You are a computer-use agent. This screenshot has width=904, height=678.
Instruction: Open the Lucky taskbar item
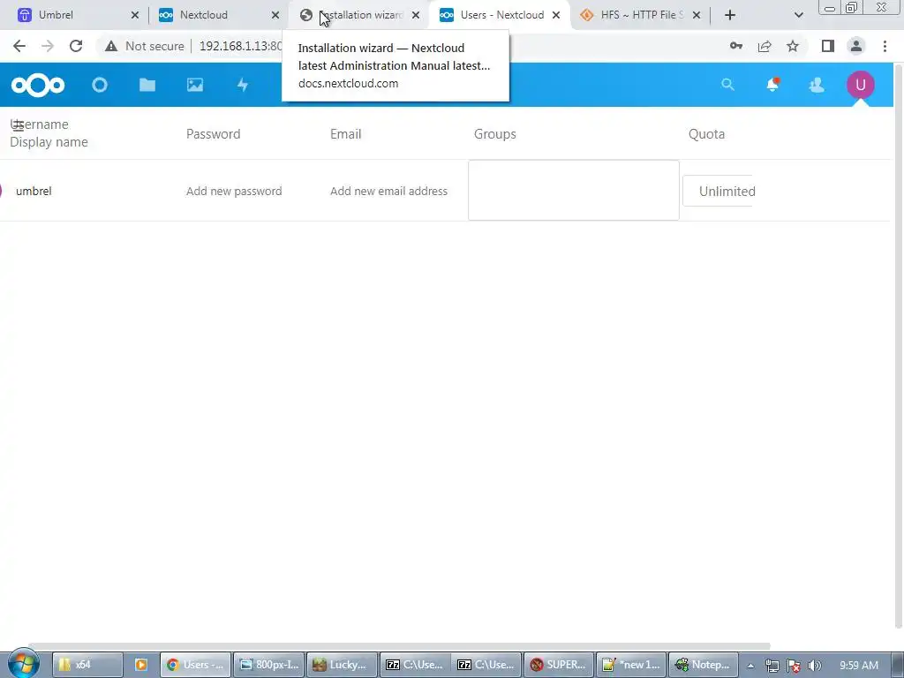pyautogui.click(x=343, y=665)
